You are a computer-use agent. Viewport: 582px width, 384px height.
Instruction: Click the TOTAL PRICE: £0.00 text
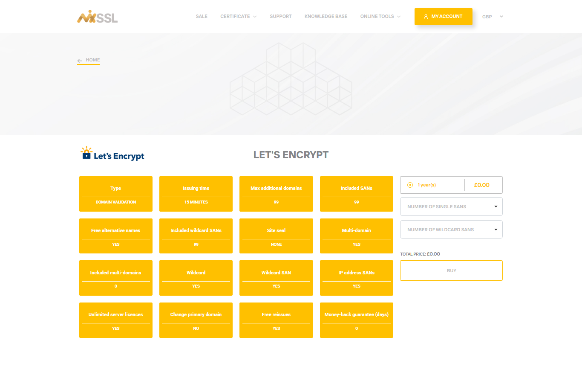pyautogui.click(x=420, y=254)
